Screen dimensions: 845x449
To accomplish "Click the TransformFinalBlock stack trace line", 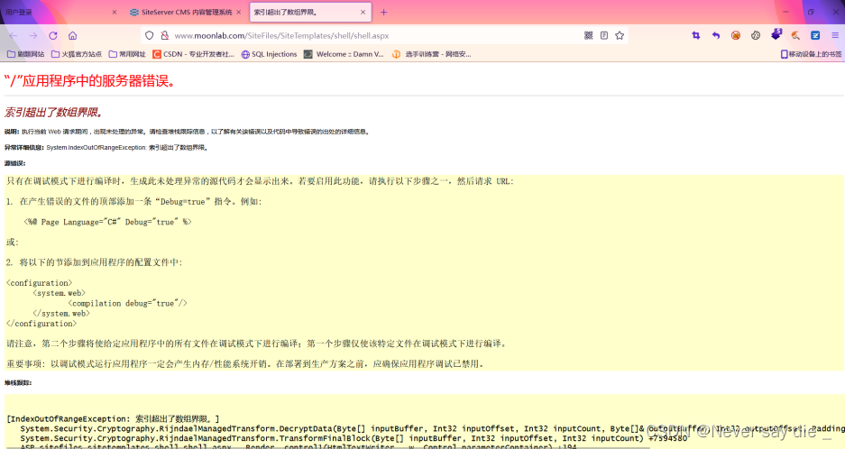I will [x=354, y=438].
